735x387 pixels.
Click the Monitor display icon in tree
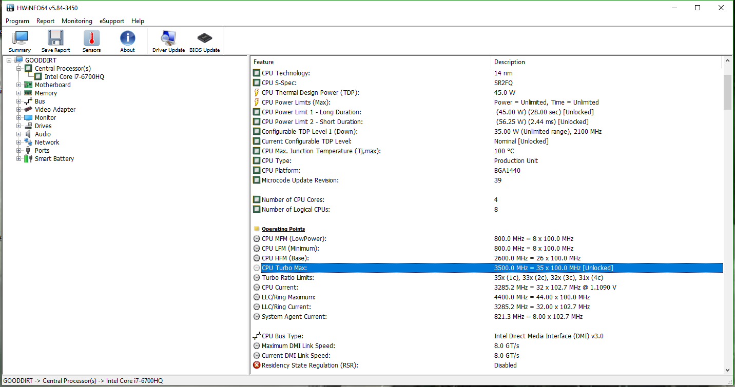click(28, 118)
